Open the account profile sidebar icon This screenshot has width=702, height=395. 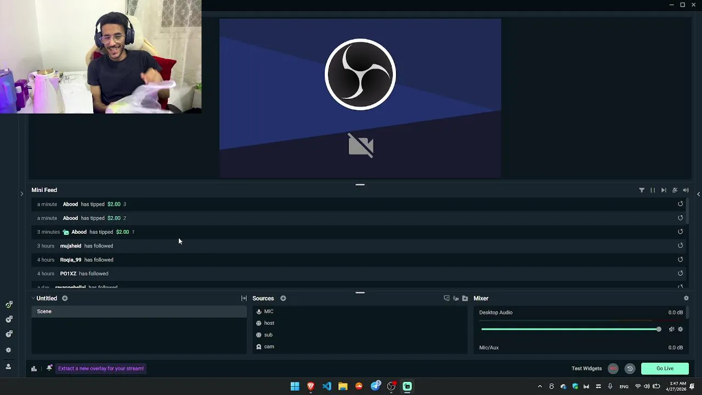click(8, 366)
